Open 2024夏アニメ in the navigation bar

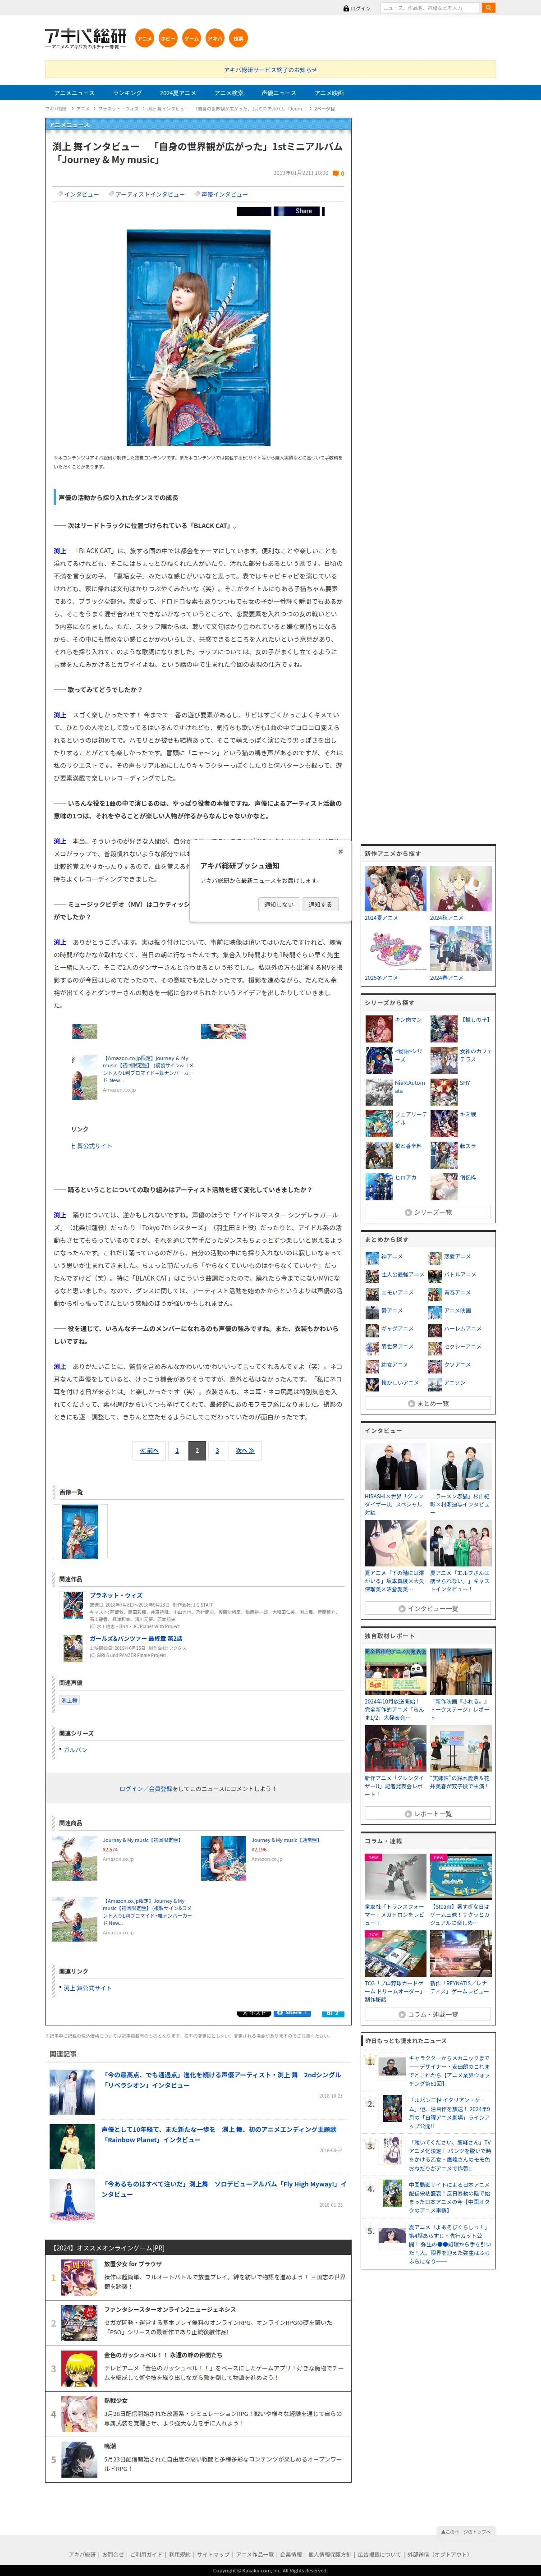(178, 93)
